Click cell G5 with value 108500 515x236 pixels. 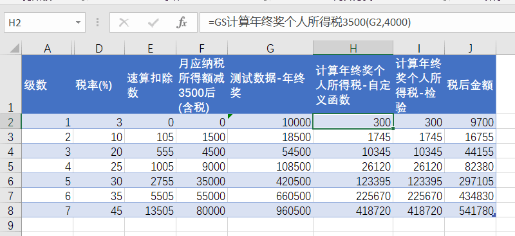coord(270,166)
